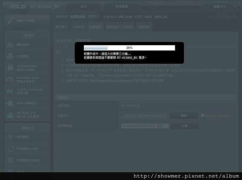
Task: Open the language dropdown in header
Action: [220, 7]
